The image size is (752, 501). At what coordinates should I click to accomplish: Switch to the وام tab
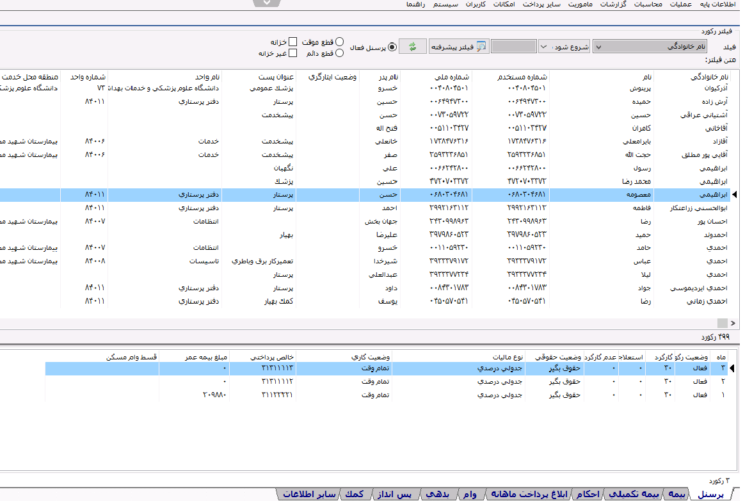[470, 495]
